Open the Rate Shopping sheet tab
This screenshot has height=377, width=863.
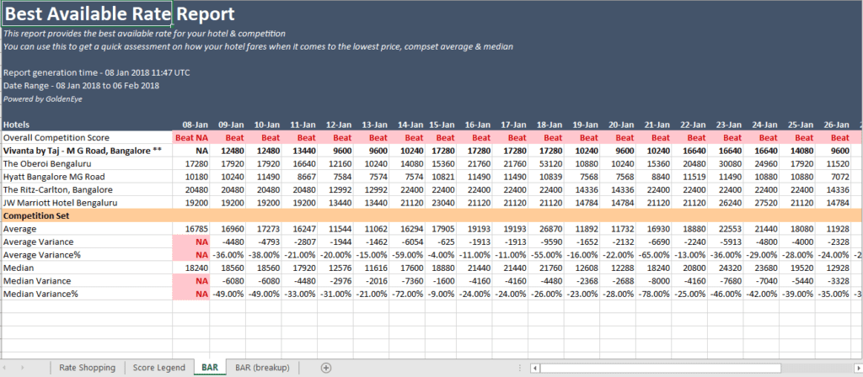(x=86, y=368)
